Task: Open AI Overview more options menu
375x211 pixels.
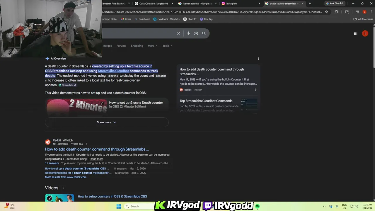Action: click(x=258, y=59)
